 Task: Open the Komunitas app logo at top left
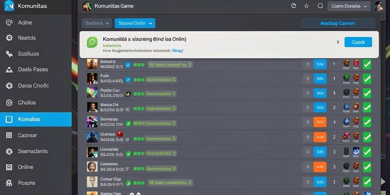point(9,6)
